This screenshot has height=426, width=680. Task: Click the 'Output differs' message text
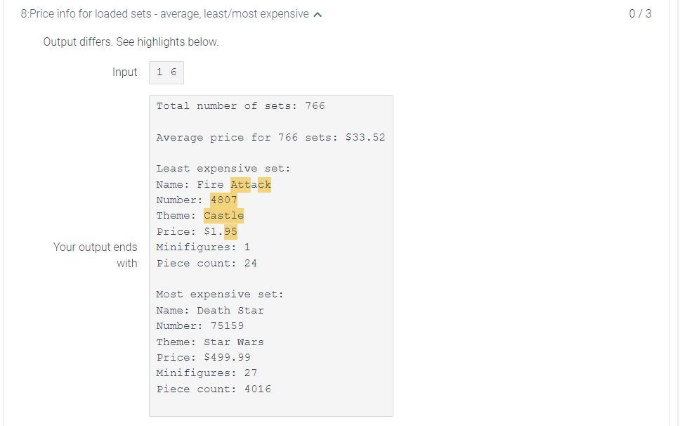[129, 42]
